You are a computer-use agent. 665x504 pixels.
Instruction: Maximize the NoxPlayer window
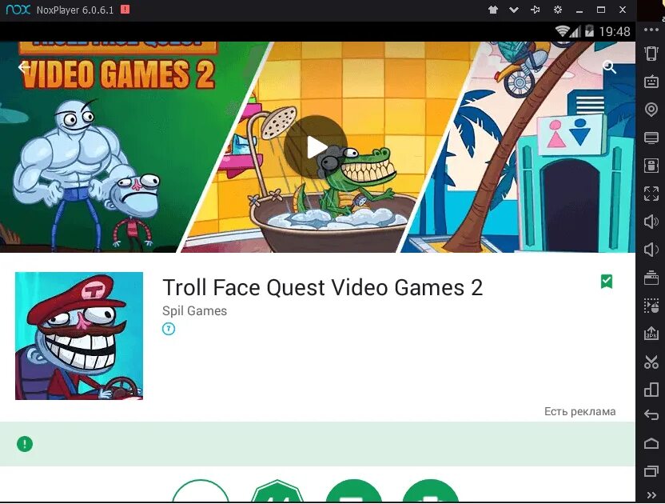(x=601, y=10)
